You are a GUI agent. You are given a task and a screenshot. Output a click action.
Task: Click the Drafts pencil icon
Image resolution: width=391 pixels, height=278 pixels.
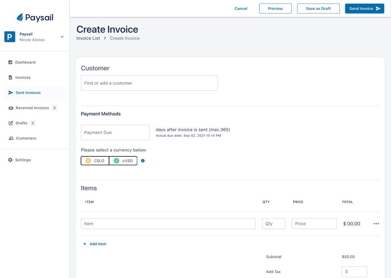[11, 123]
